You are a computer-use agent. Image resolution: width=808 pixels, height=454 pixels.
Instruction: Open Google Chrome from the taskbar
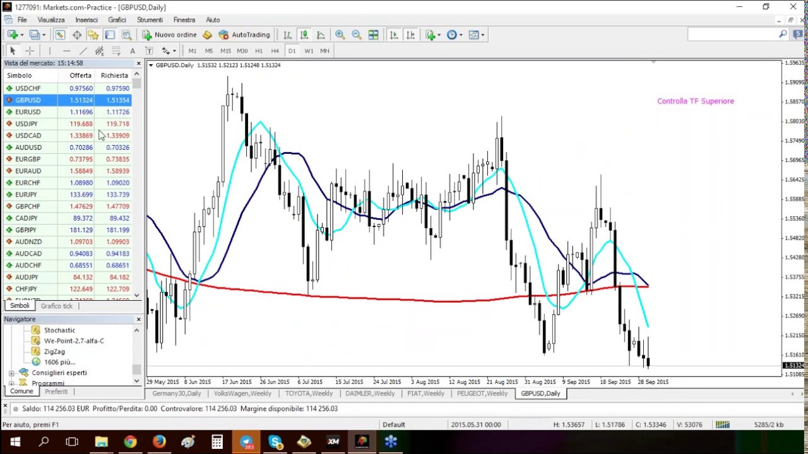pos(130,442)
